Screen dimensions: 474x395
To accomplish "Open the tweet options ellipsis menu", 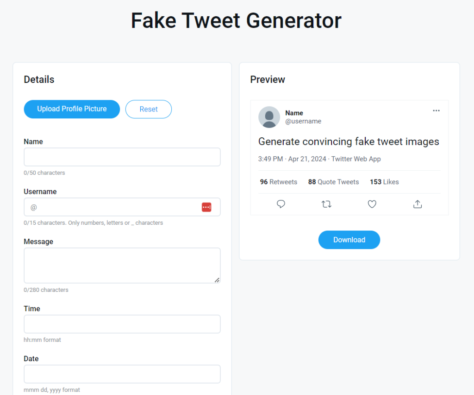I will 436,111.
